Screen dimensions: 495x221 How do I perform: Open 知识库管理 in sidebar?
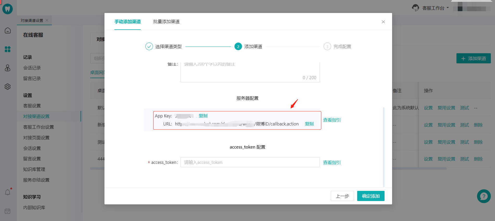coord(34,169)
